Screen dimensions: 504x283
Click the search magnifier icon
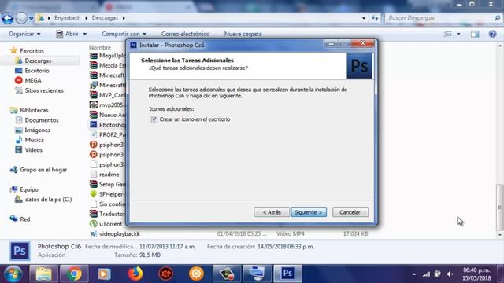[x=497, y=18]
